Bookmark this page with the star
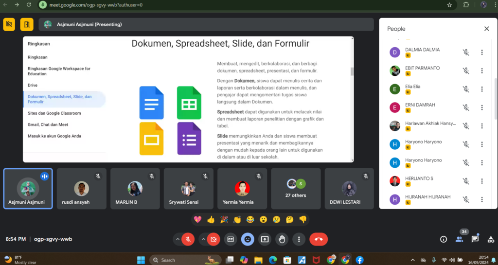Viewport: 498px width, 265px height. (x=449, y=5)
